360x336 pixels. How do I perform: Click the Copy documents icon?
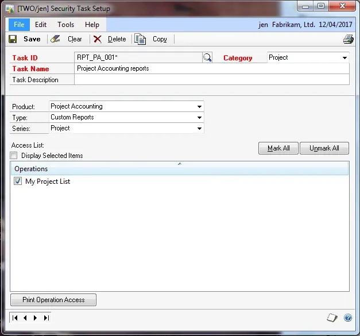140,39
